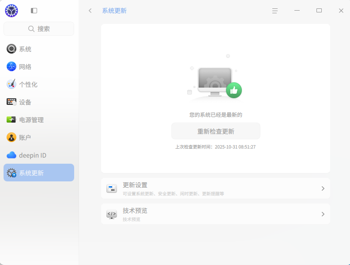Open the hamburger main menu

click(275, 11)
